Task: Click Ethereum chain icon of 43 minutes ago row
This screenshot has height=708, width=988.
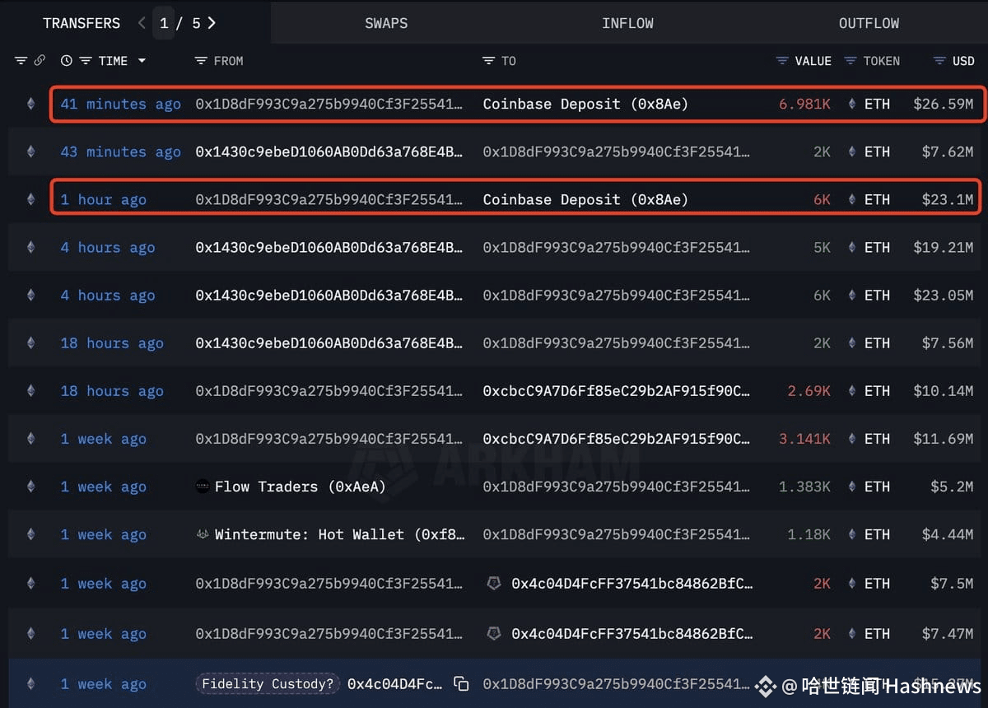Action: [31, 151]
